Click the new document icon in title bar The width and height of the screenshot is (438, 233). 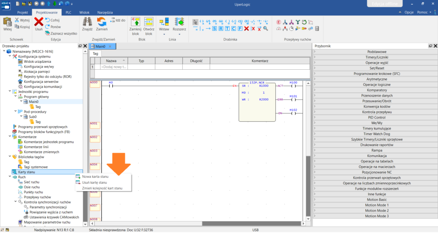pyautogui.click(x=18, y=3)
